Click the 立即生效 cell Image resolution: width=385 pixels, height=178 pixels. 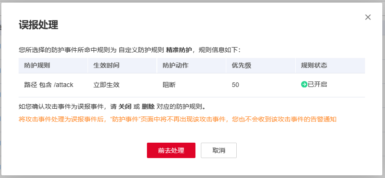(106, 85)
